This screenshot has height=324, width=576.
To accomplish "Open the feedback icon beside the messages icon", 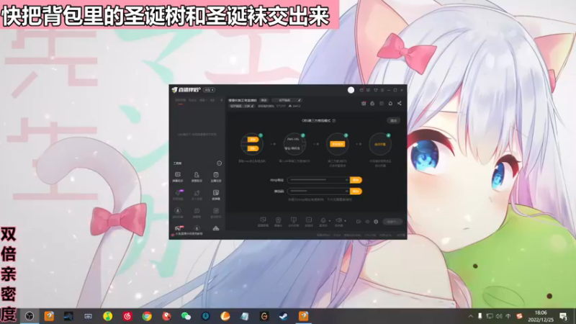I will [x=368, y=90].
